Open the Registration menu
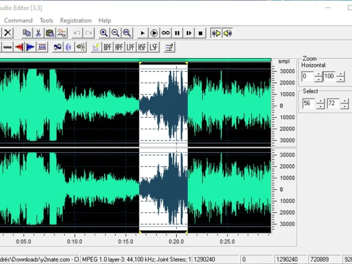 click(x=76, y=20)
